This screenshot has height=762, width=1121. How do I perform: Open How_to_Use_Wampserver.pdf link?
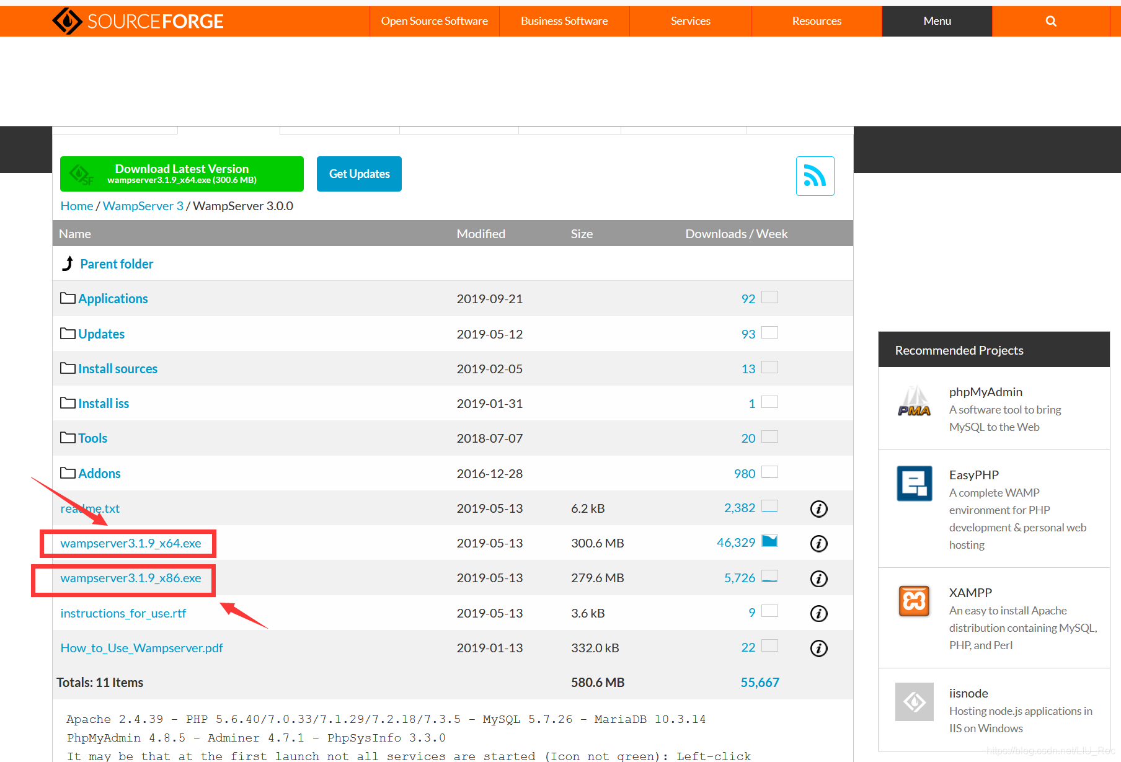141,648
